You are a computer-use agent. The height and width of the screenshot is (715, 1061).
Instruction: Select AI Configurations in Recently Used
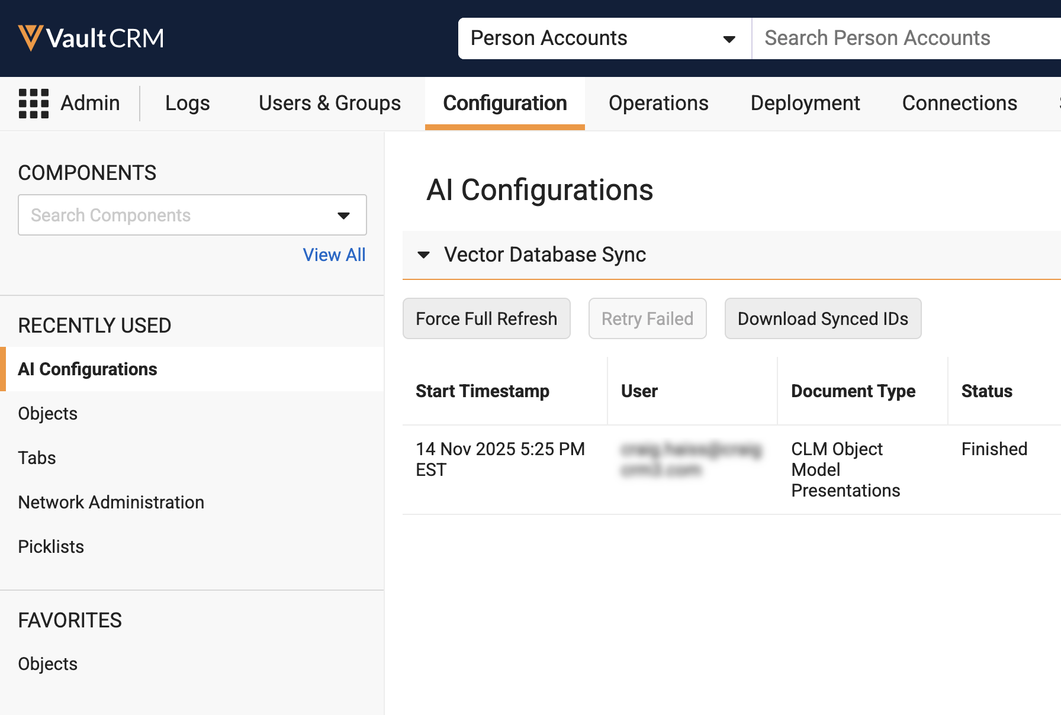coord(192,369)
